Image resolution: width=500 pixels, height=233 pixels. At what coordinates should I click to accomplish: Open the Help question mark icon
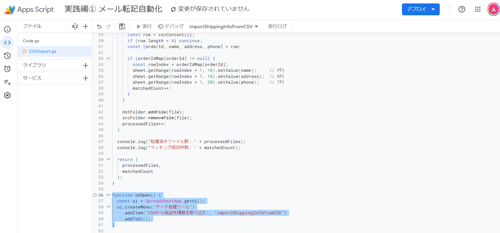click(x=462, y=9)
